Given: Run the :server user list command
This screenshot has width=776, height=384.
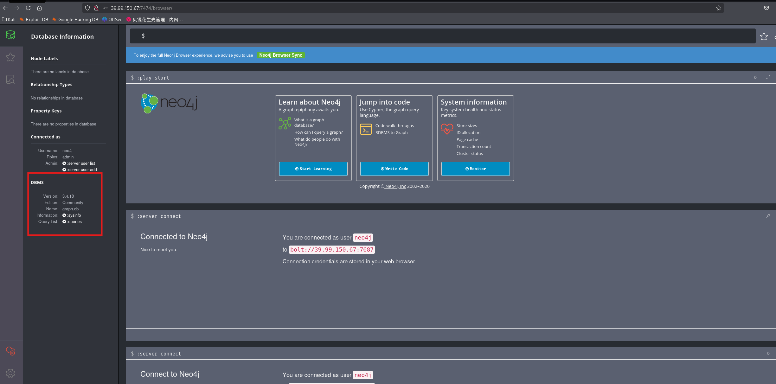Looking at the screenshot, I should click(x=81, y=163).
